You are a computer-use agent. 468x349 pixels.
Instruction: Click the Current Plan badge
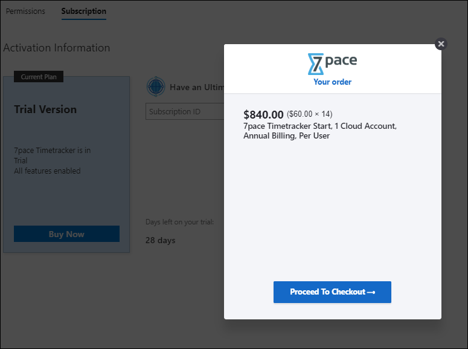[39, 77]
